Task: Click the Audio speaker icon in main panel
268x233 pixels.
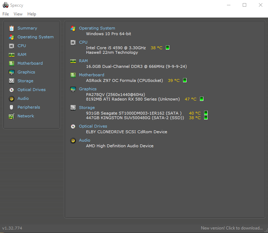Action: coord(73,141)
